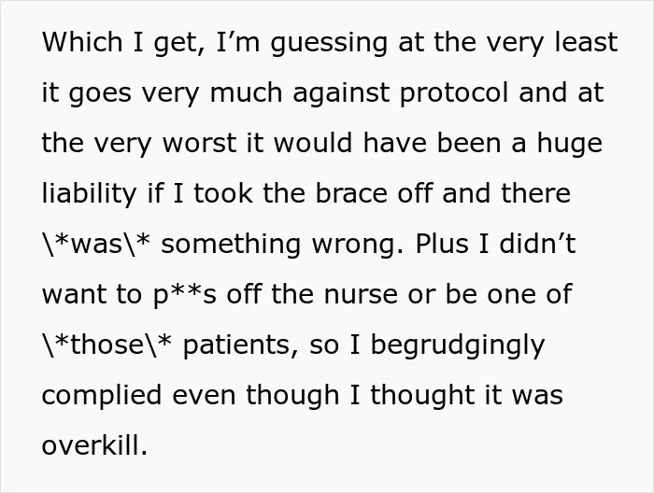Click the word "patients," in the seventh line
Image resolution: width=654 pixels, height=493 pixels.
pos(241,347)
